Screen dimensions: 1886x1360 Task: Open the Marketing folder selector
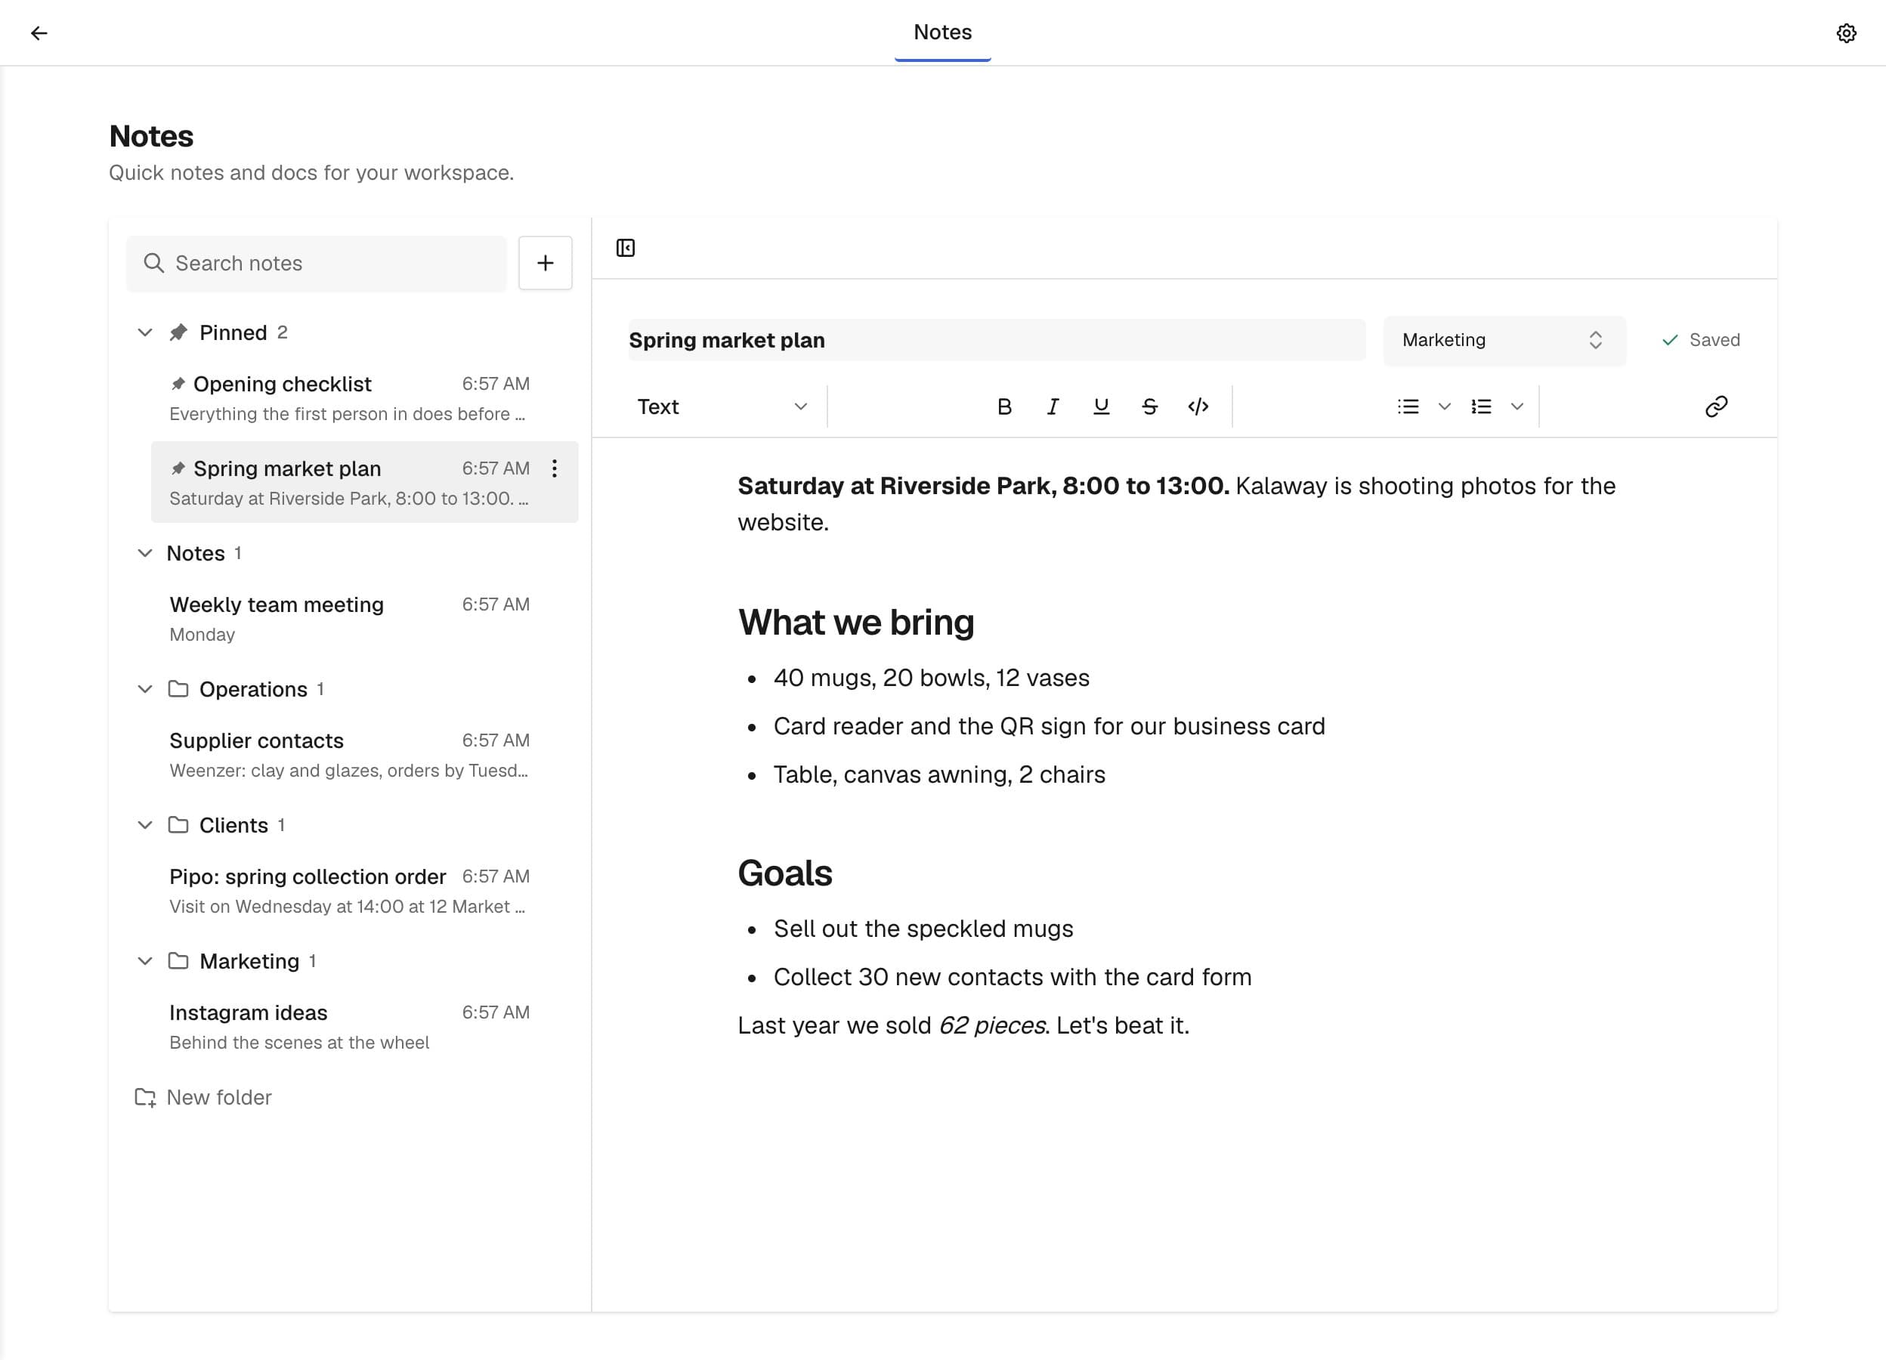(1504, 340)
